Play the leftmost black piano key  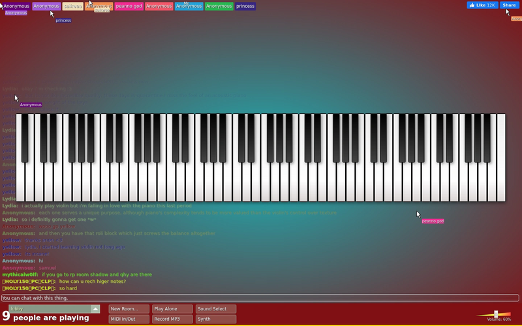pos(25,138)
